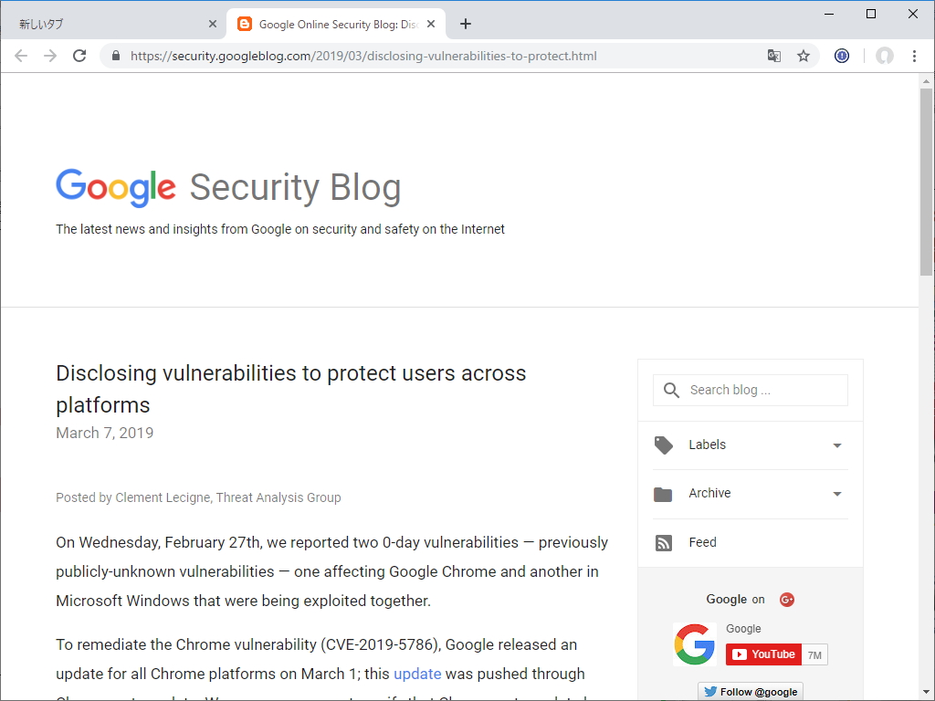
Task: View site security info via the lock icon
Action: click(115, 56)
